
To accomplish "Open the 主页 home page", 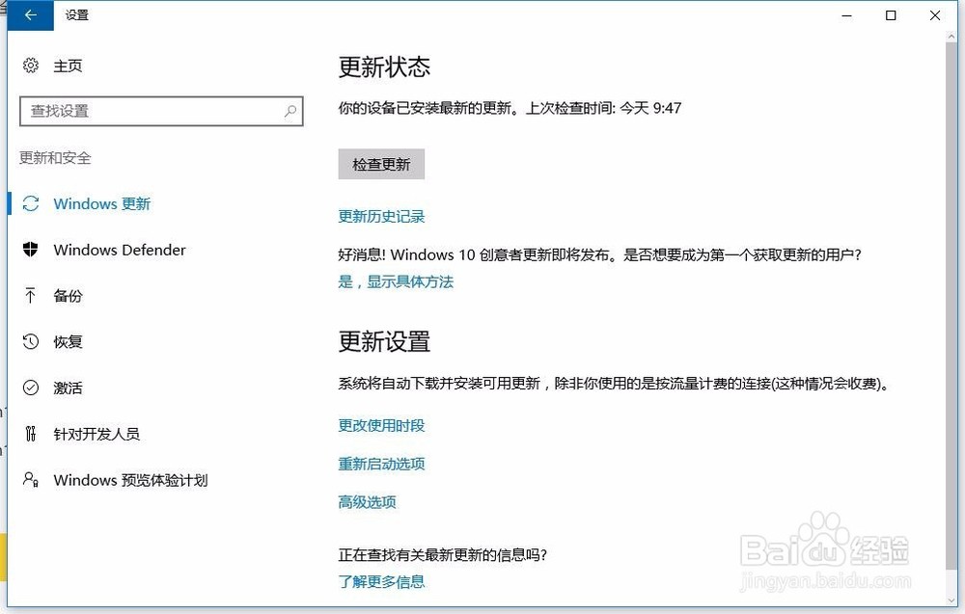I will (x=68, y=66).
